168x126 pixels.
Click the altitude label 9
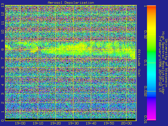tap(3, 41)
